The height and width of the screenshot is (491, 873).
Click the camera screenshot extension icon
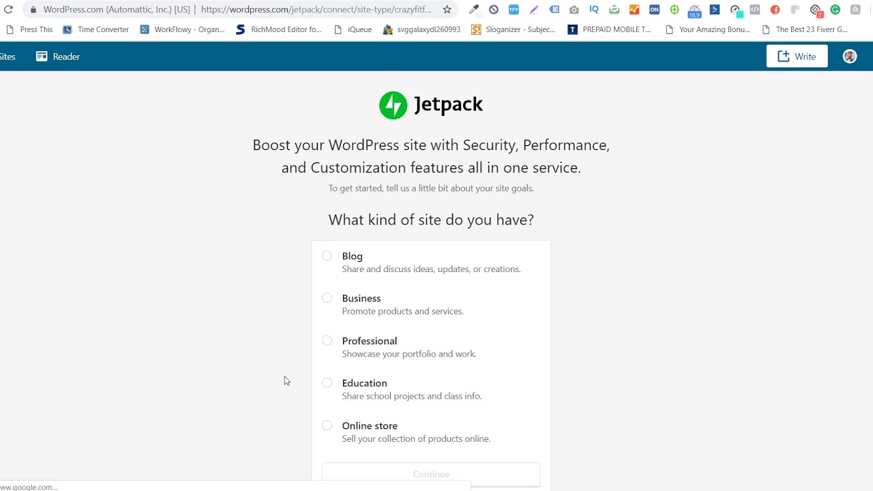click(574, 10)
